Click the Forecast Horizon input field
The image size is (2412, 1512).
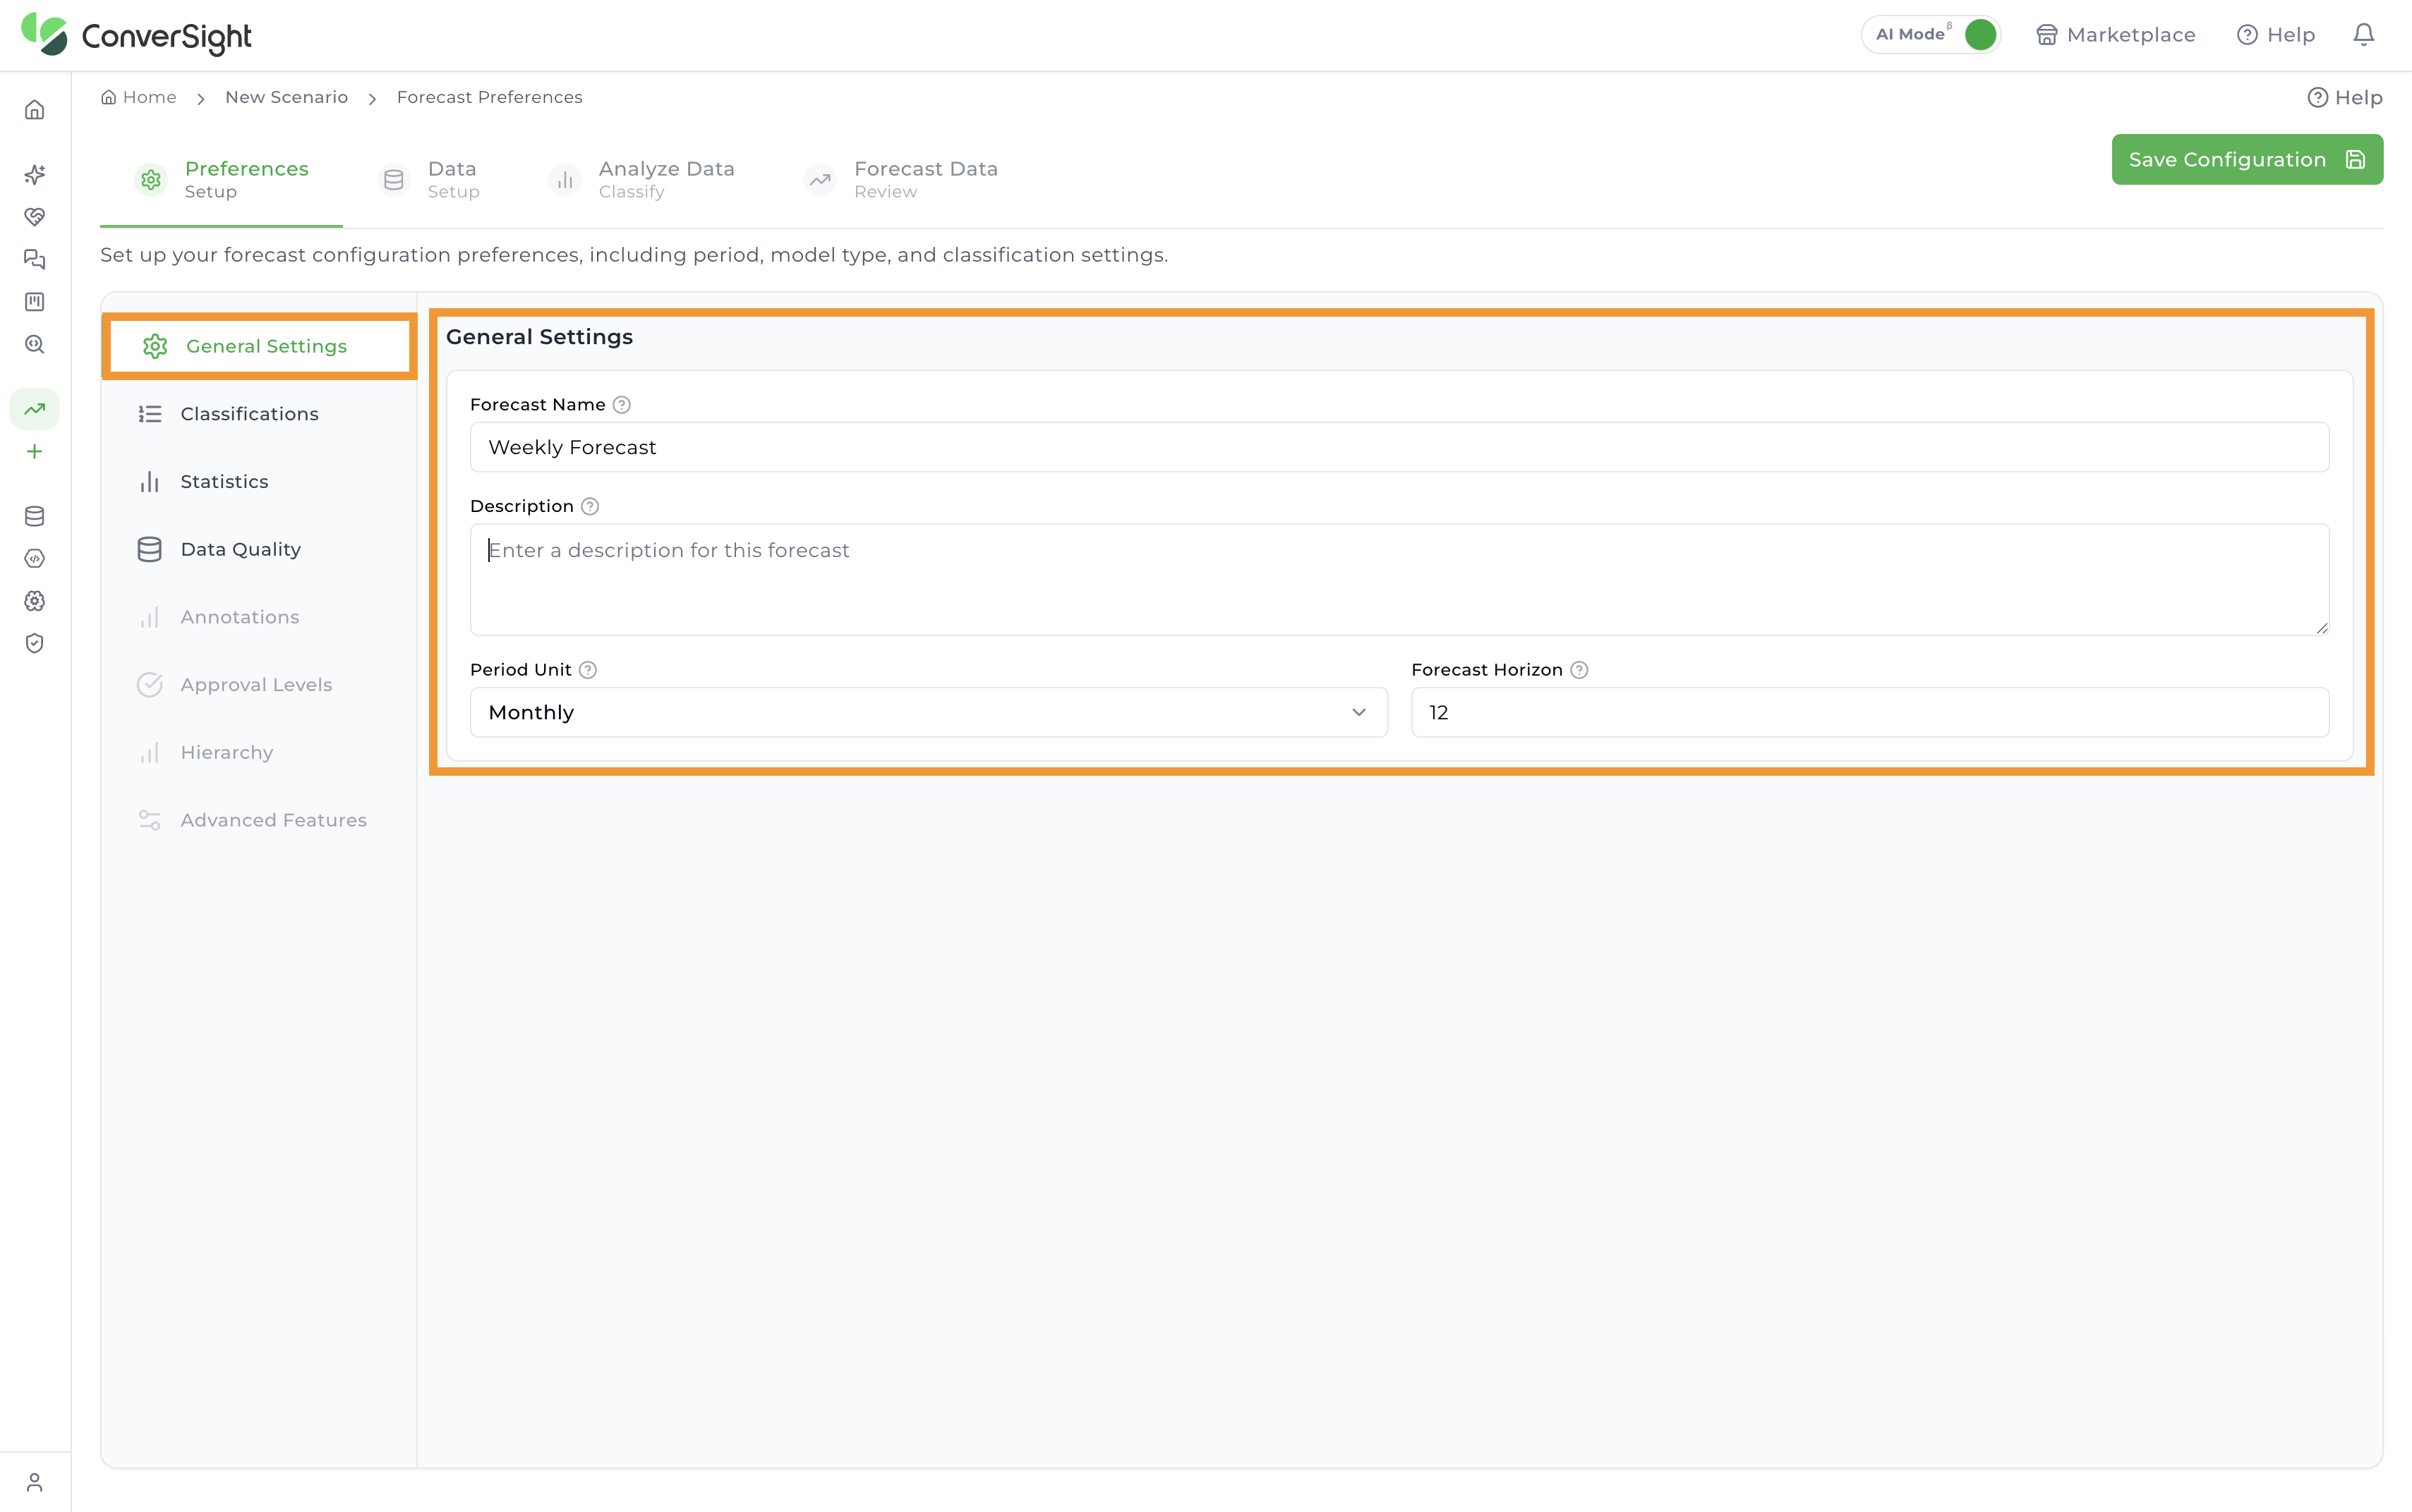coord(1870,713)
